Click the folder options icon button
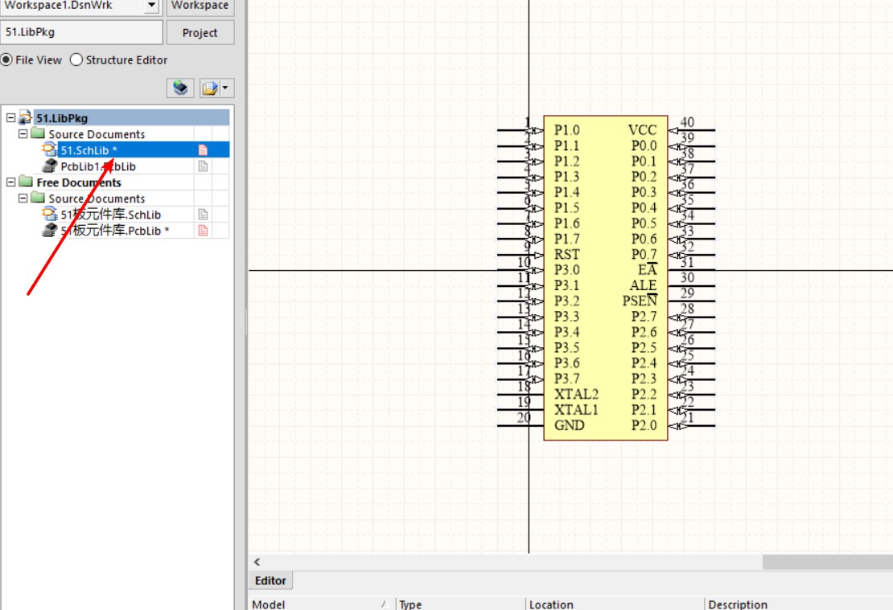 click(x=210, y=88)
